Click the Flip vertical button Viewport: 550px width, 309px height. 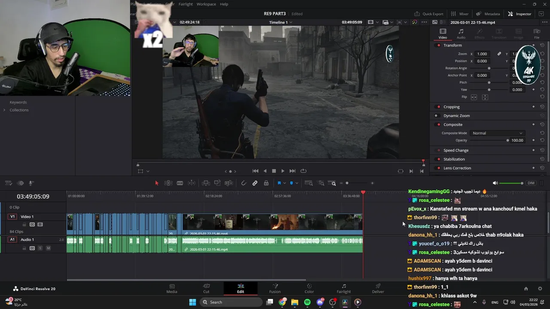[x=485, y=97]
